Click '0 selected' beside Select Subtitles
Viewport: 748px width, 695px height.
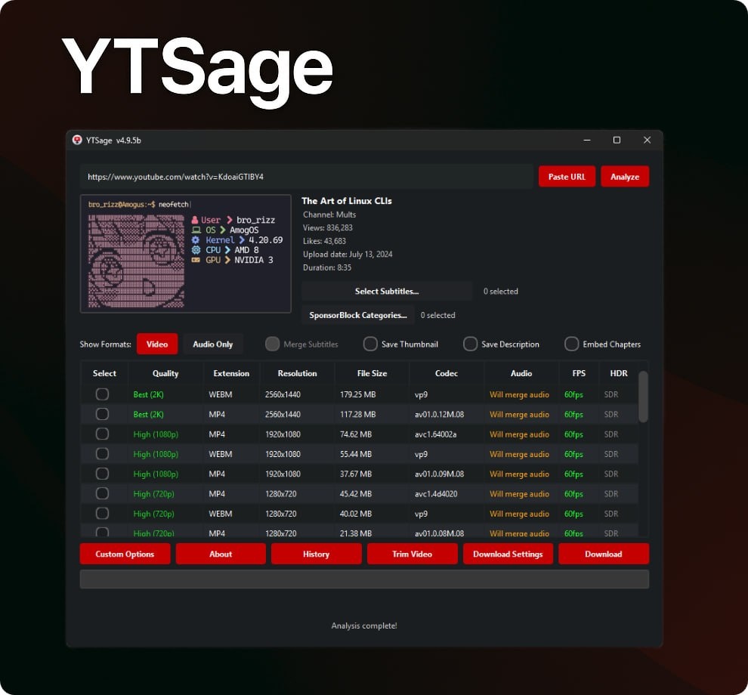click(500, 291)
